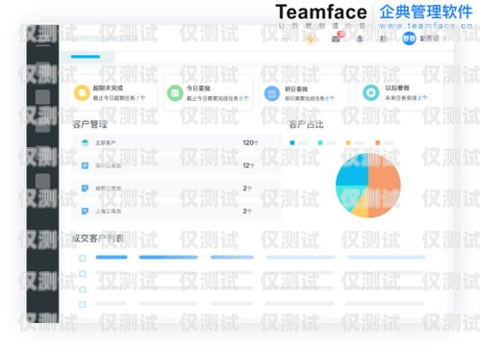Click the 12个 customer count

[x=248, y=165]
